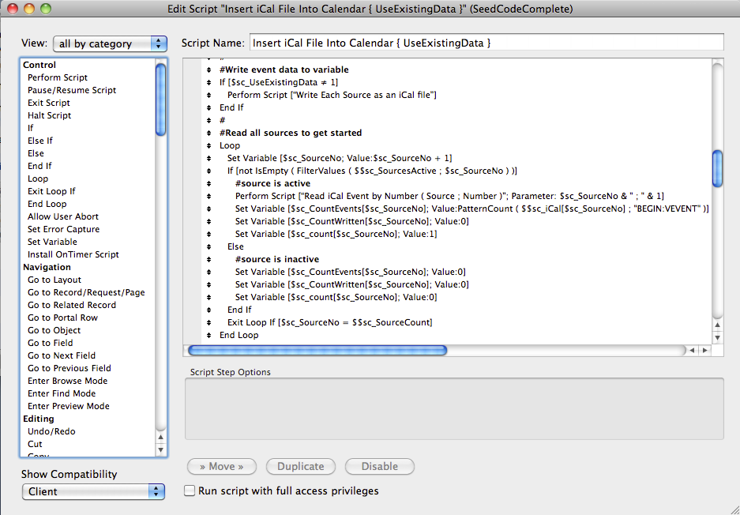Select Go to Related Record step
The image size is (740, 515).
coord(72,305)
